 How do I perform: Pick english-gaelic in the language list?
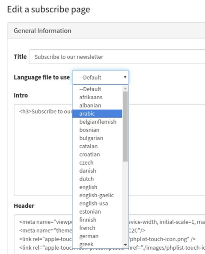point(98,195)
